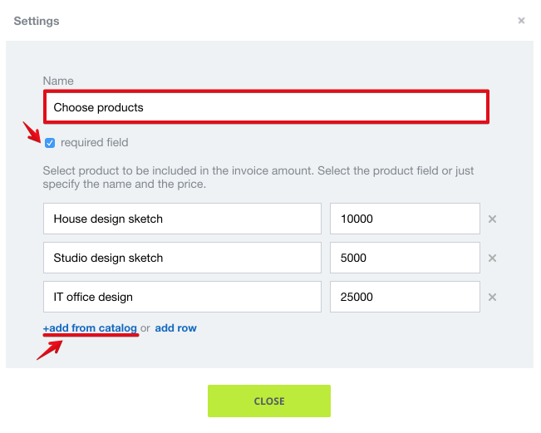Edit the 10000 price field

coord(405,219)
